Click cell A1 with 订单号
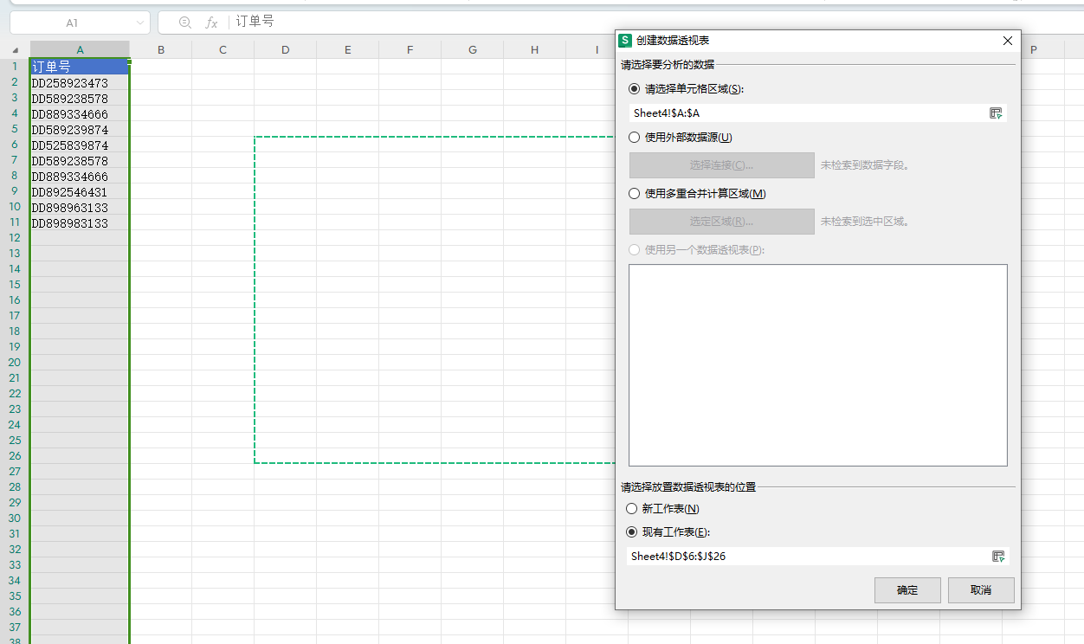The image size is (1084, 644). click(x=80, y=67)
